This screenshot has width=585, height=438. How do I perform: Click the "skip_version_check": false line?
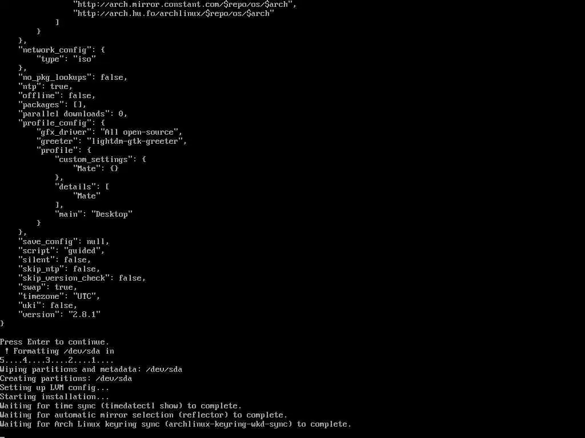(x=82, y=278)
